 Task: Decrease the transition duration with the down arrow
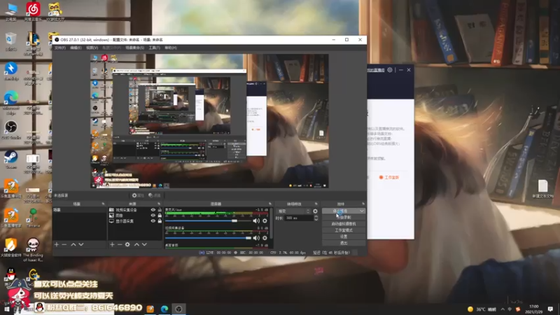click(x=316, y=219)
